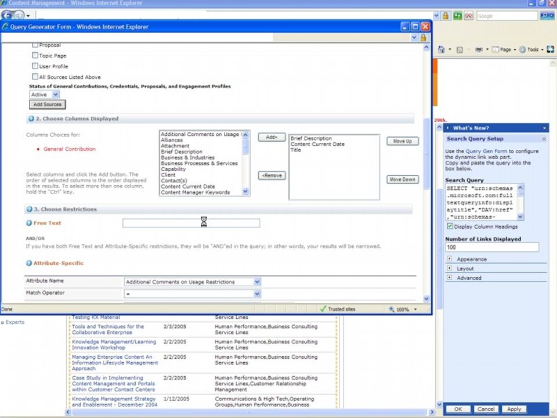Click the green Refresh icon in address bar

pyautogui.click(x=458, y=16)
